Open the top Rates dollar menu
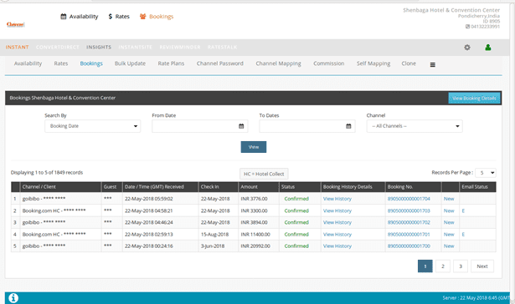This screenshot has height=304, width=515. (119, 17)
